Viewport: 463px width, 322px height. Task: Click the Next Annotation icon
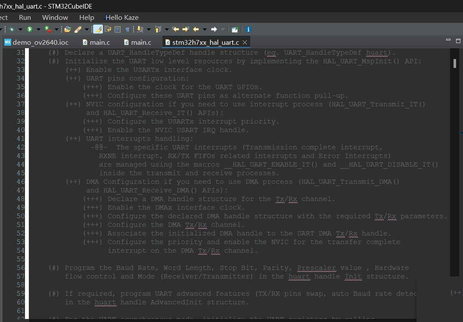click(x=141, y=29)
